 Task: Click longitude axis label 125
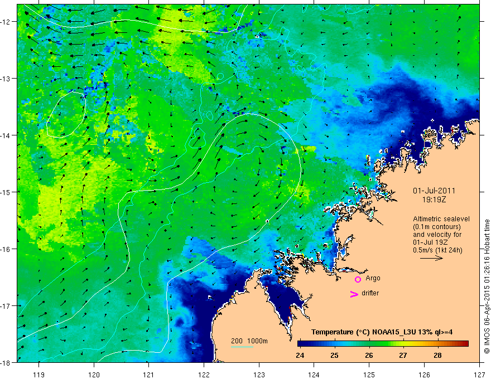(x=369, y=375)
